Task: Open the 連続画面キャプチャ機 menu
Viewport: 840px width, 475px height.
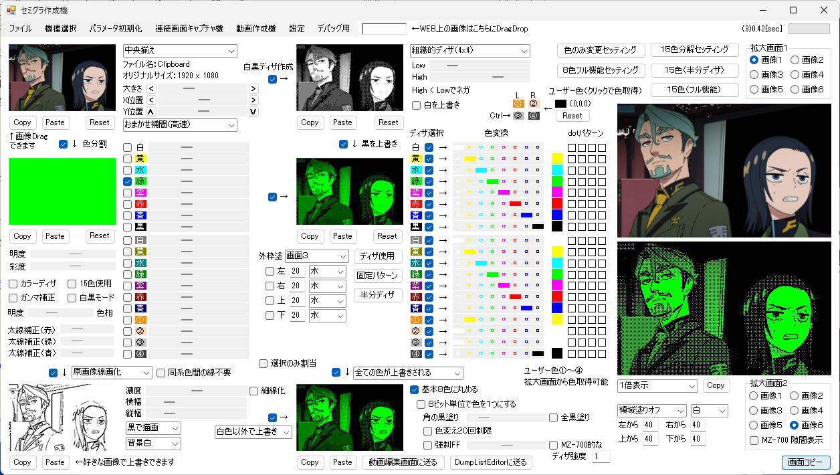Action: pos(189,29)
